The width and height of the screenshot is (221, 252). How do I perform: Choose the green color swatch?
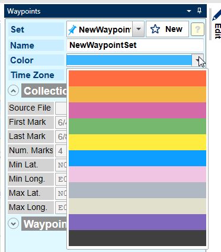click(137, 127)
